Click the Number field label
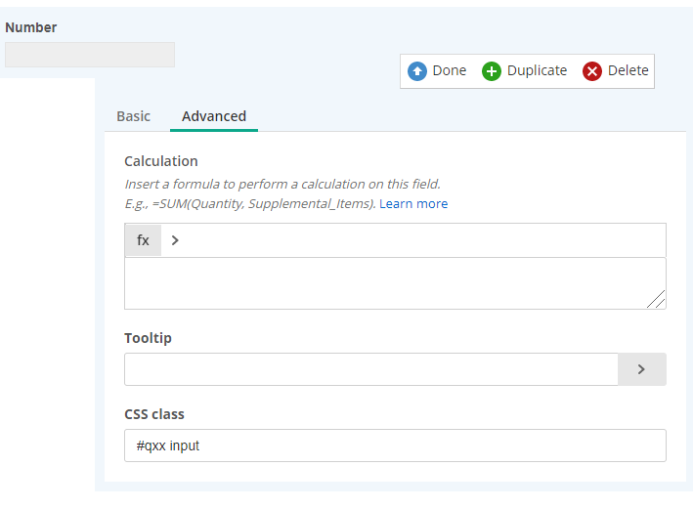The height and width of the screenshot is (509, 693). pyautogui.click(x=31, y=27)
